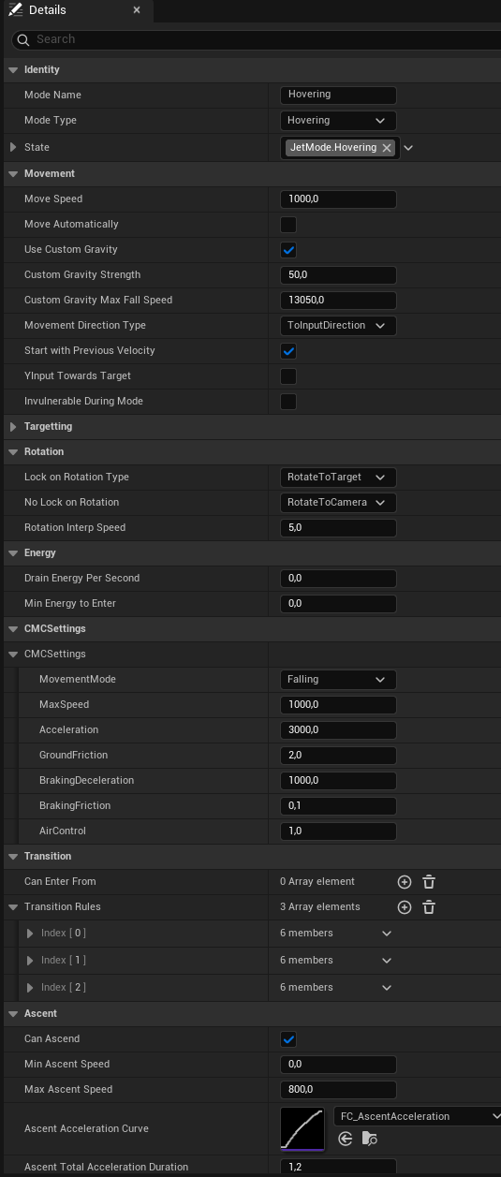Enable YInput Towards Target checkbox
Image resolution: width=501 pixels, height=1177 pixels.
[x=288, y=376]
